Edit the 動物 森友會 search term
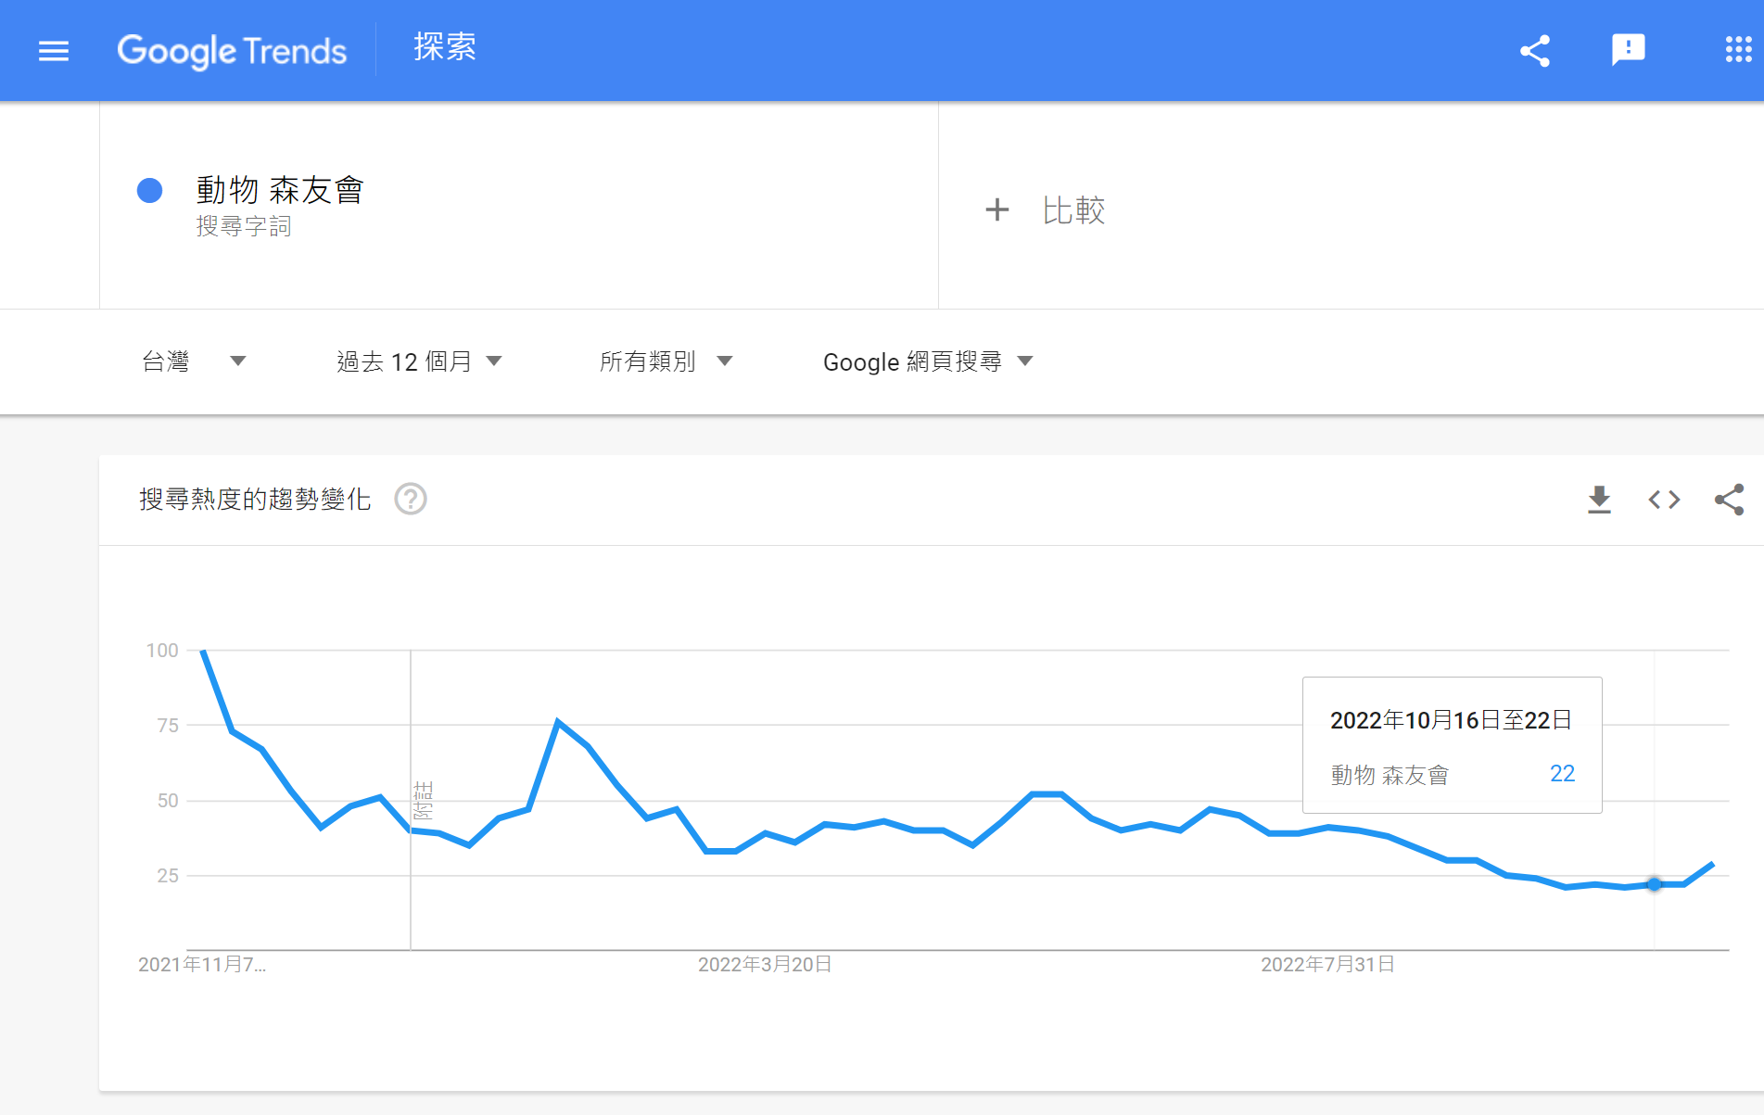 [x=279, y=190]
